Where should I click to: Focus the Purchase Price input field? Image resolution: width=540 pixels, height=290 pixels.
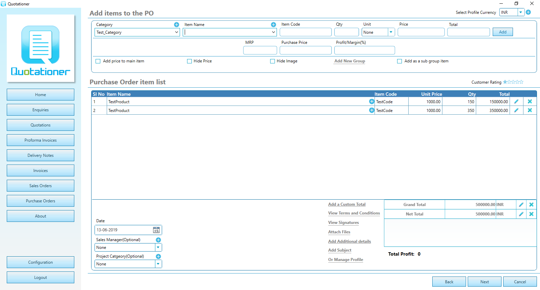click(x=306, y=50)
